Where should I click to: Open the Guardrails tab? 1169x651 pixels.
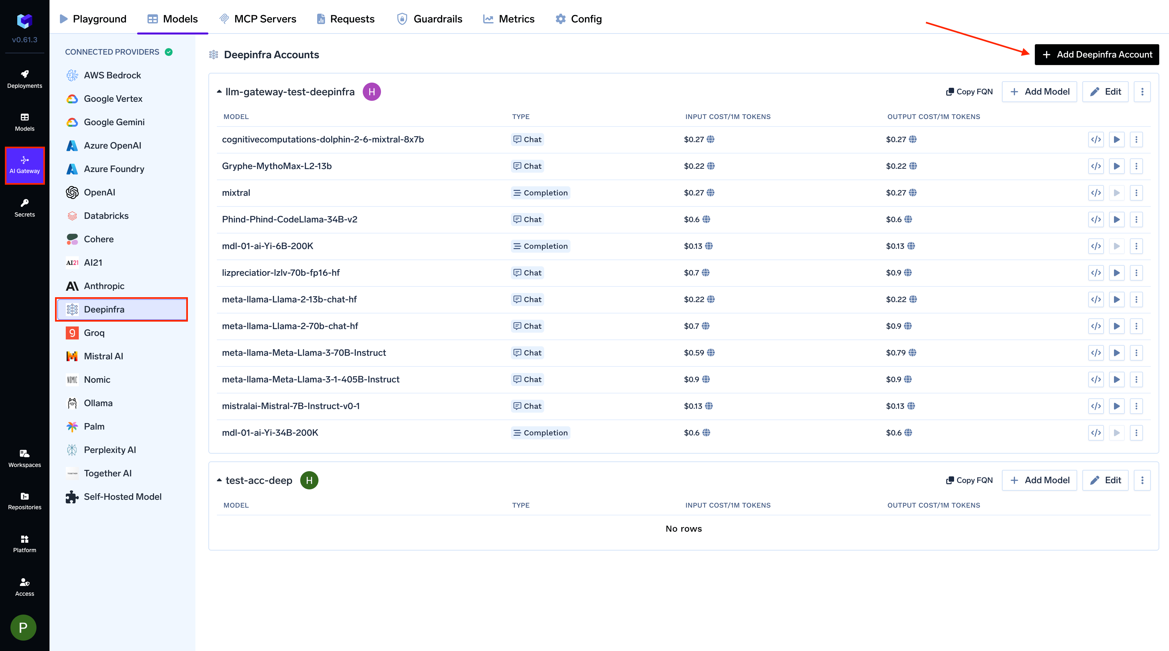[429, 19]
